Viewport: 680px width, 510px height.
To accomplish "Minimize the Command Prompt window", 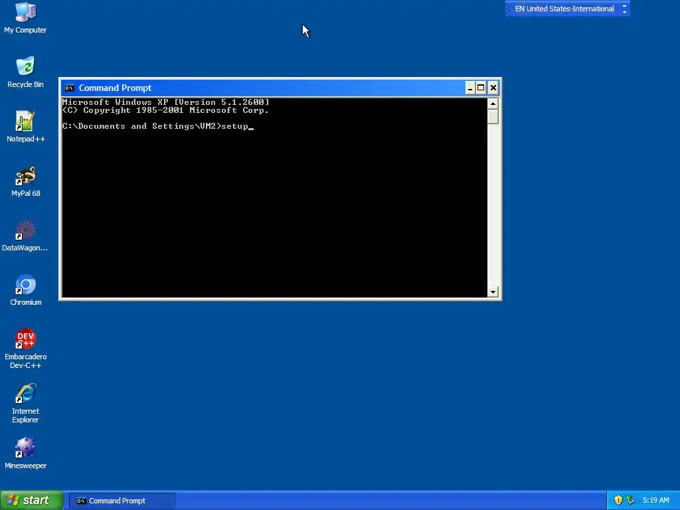I will click(x=470, y=88).
